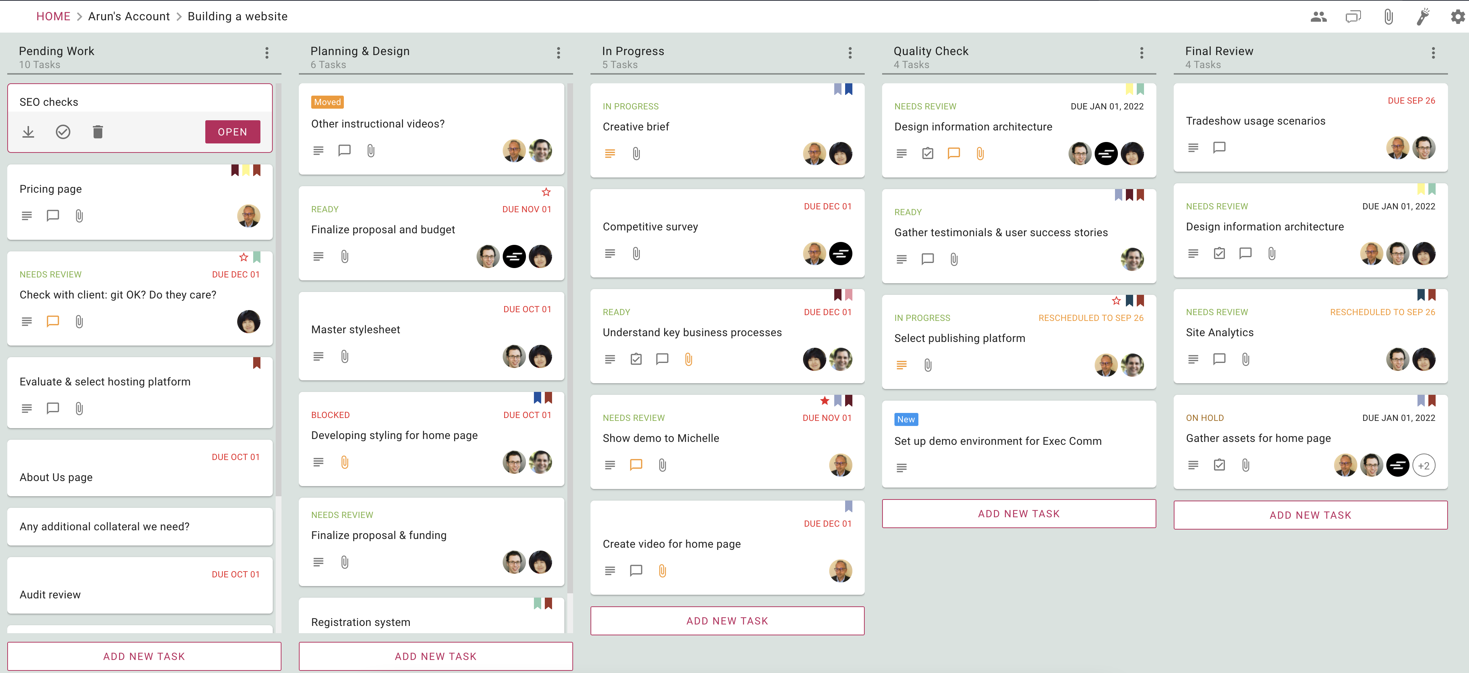Open project settings gear
This screenshot has width=1469, height=673.
coord(1458,17)
